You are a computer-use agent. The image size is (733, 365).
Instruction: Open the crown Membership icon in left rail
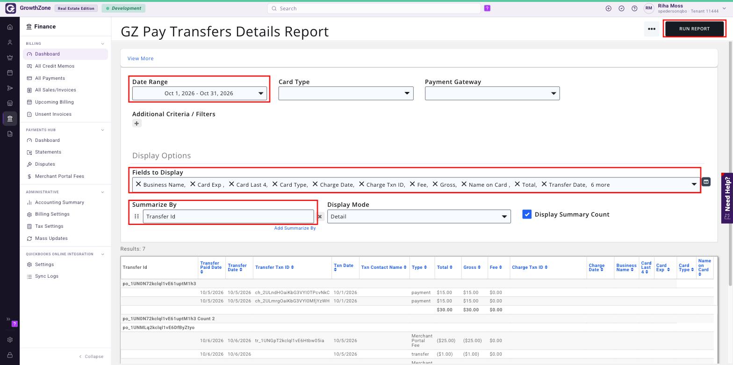coord(10,58)
